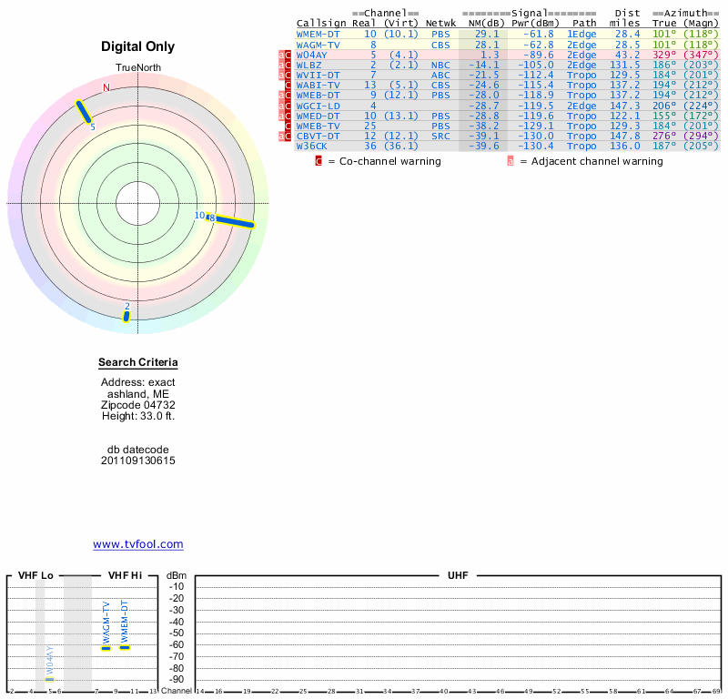This screenshot has width=728, height=699.
Task: Click the Callsign column header
Action: 321,23
